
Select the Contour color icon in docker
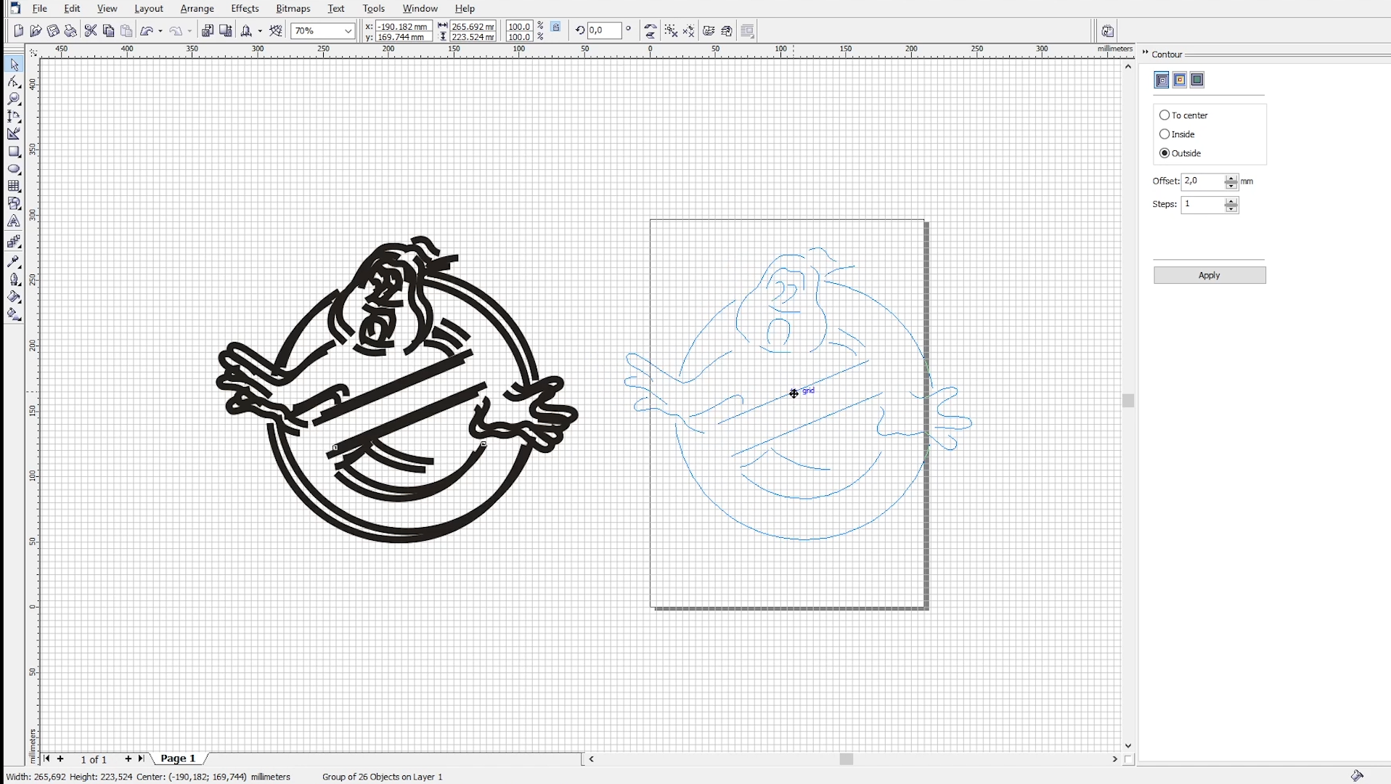[1180, 80]
